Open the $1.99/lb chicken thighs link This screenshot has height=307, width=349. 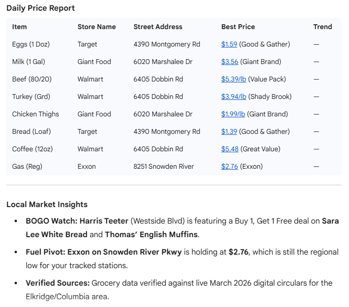[x=233, y=114]
